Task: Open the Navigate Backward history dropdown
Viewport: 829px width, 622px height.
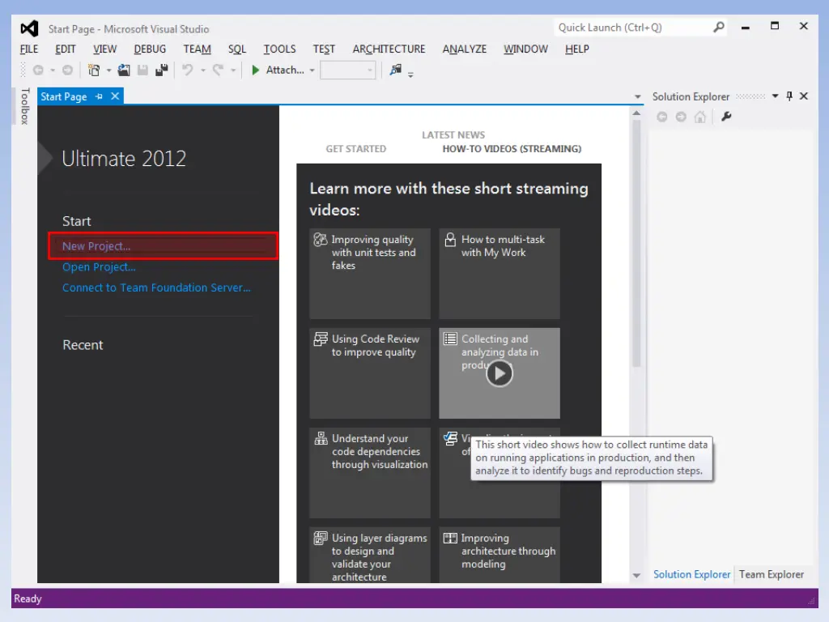Action: point(53,70)
